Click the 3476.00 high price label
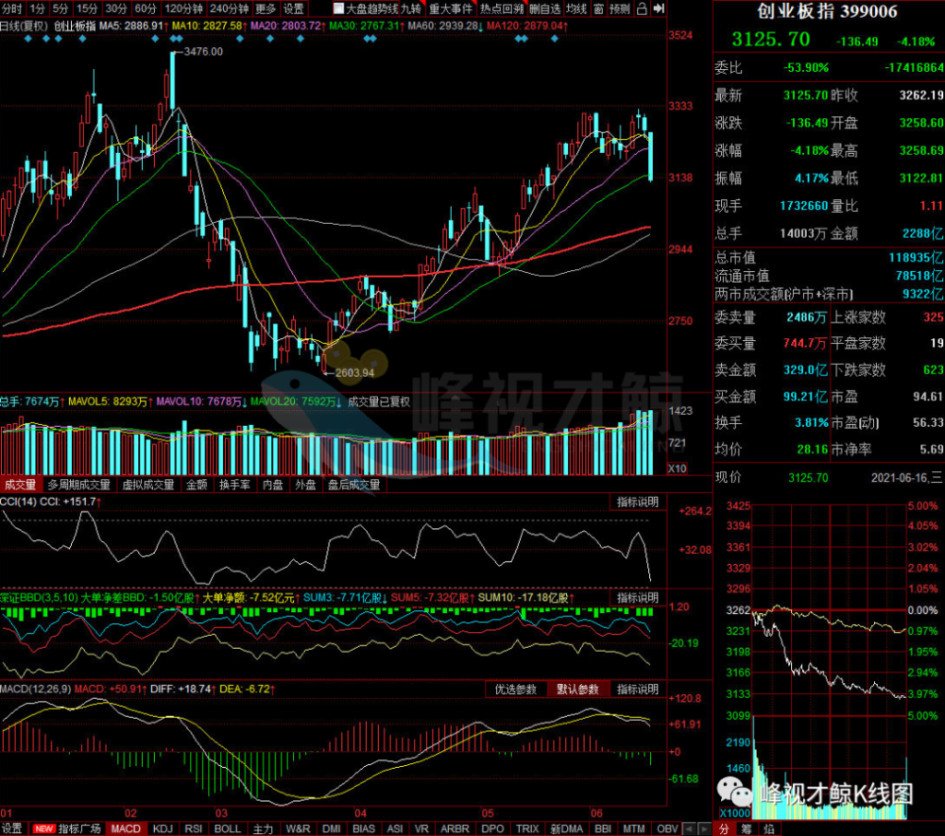 (203, 52)
